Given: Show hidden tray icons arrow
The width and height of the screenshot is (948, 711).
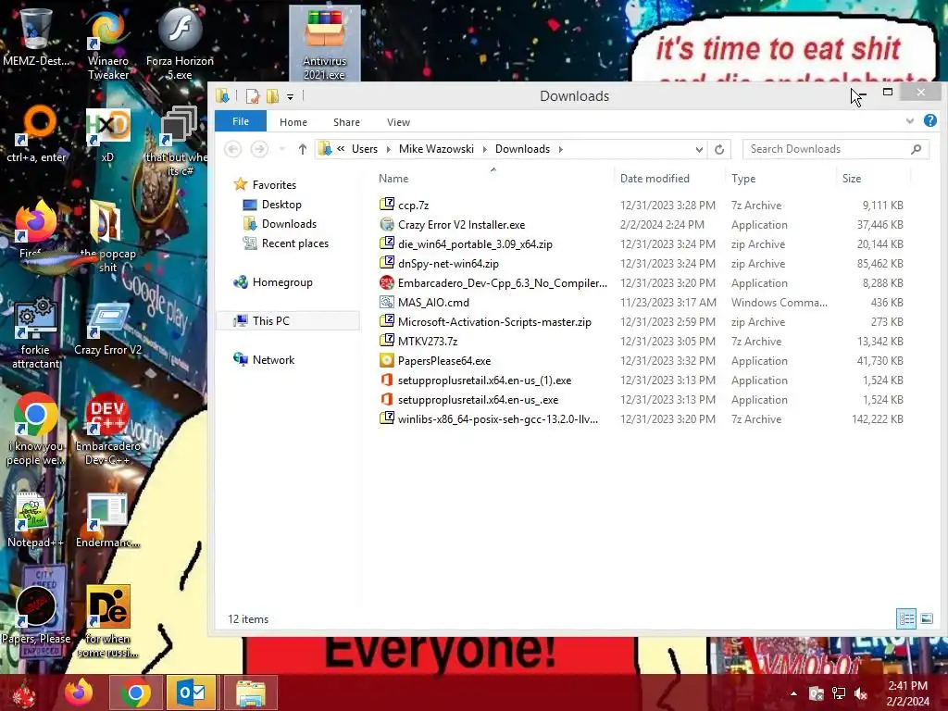Looking at the screenshot, I should (x=793, y=693).
